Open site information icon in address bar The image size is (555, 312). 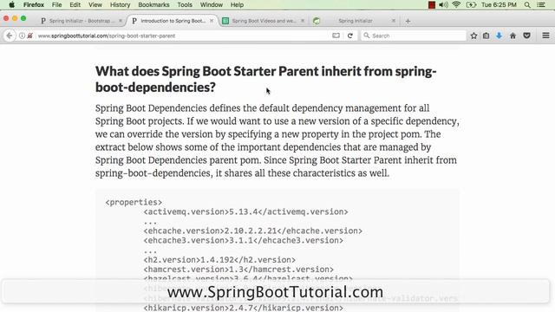click(x=22, y=36)
